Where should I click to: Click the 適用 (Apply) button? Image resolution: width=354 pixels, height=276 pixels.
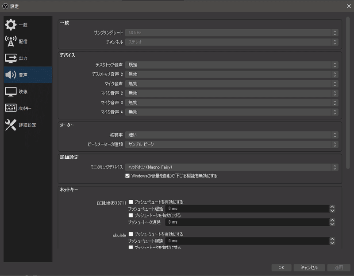point(339,268)
